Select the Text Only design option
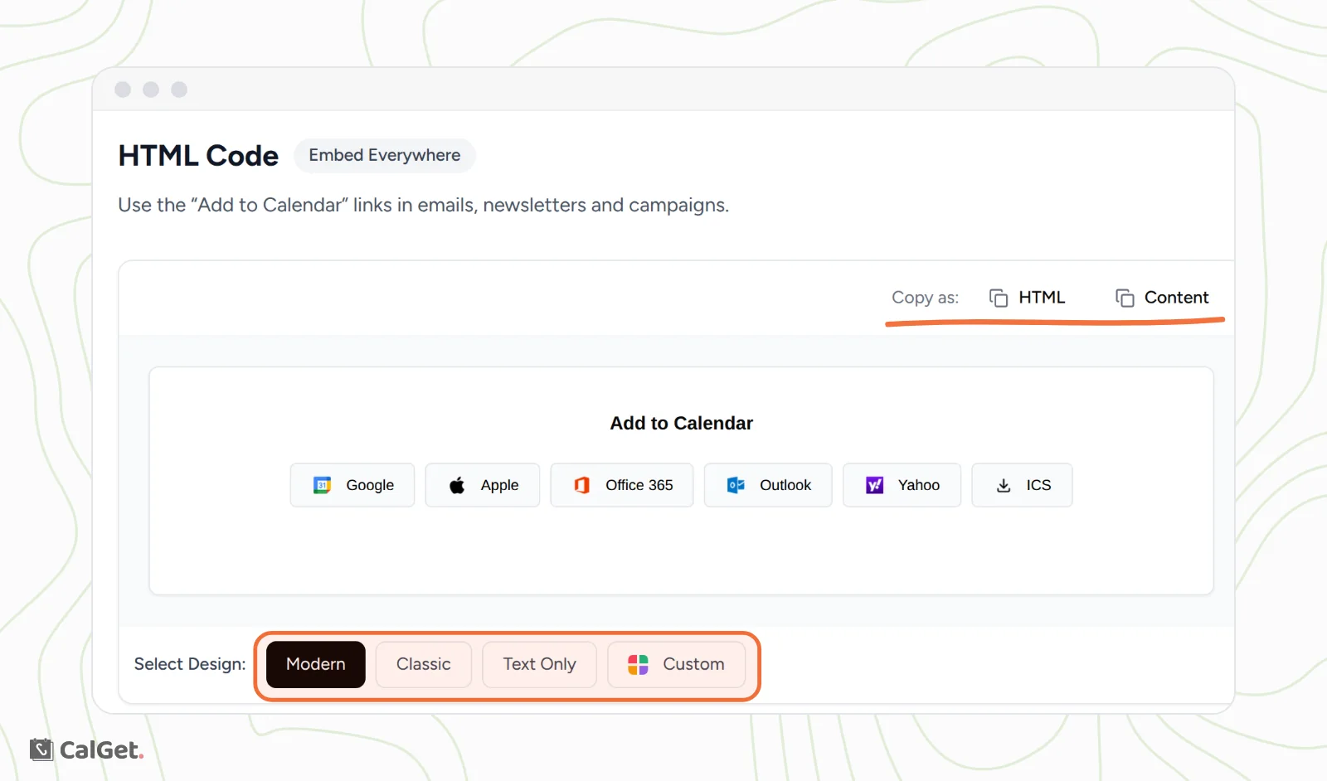Screen dimensions: 1327x781 pyautogui.click(x=539, y=664)
